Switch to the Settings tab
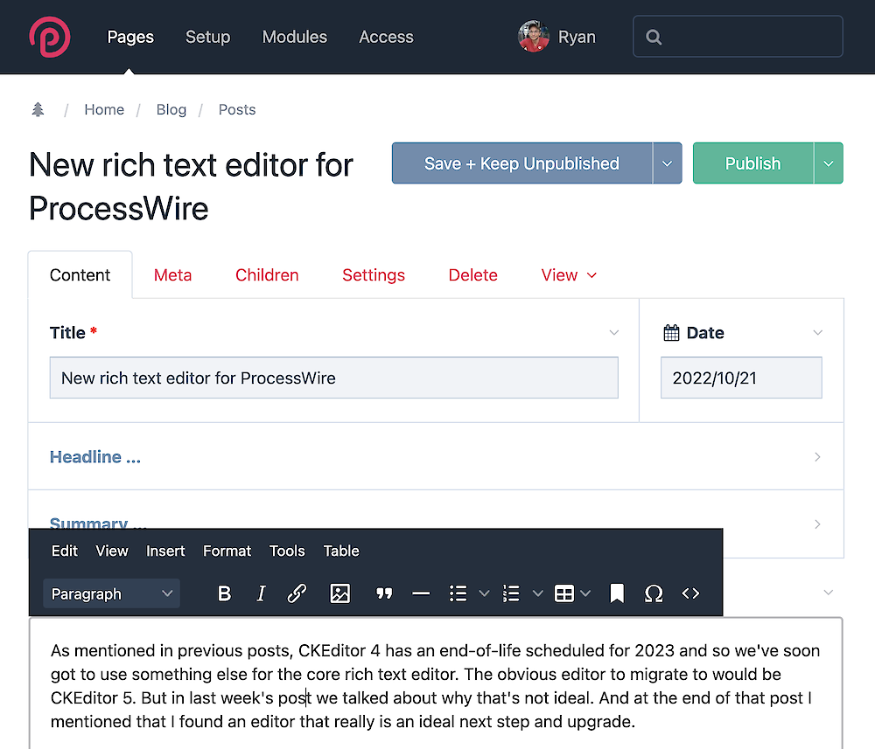Viewport: 875px width, 749px height. coord(374,274)
